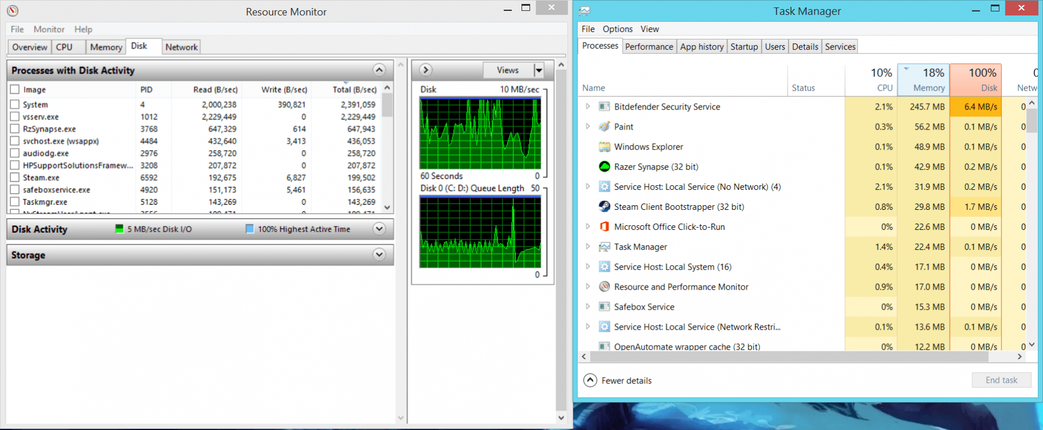This screenshot has width=1043, height=430.
Task: Click the Resource and Performance Monitor icon
Action: (604, 287)
